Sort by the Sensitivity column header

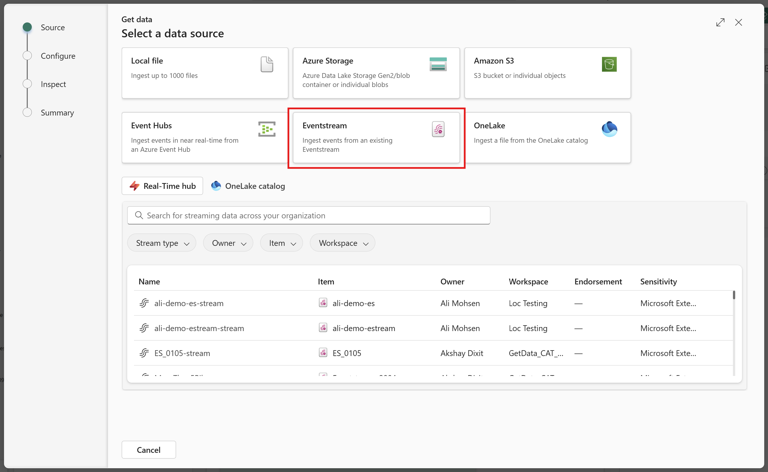658,281
